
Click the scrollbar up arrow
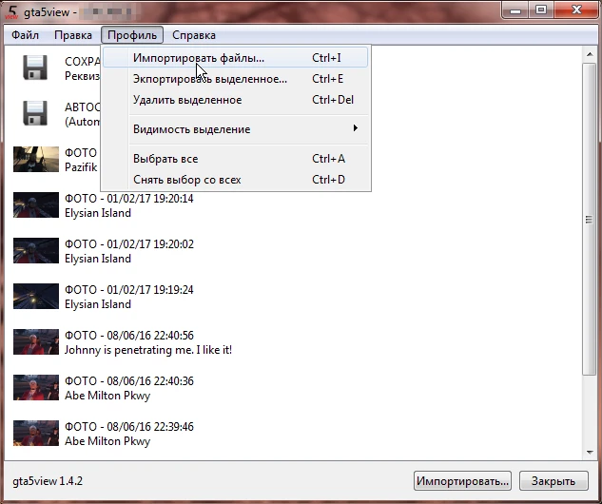(590, 54)
